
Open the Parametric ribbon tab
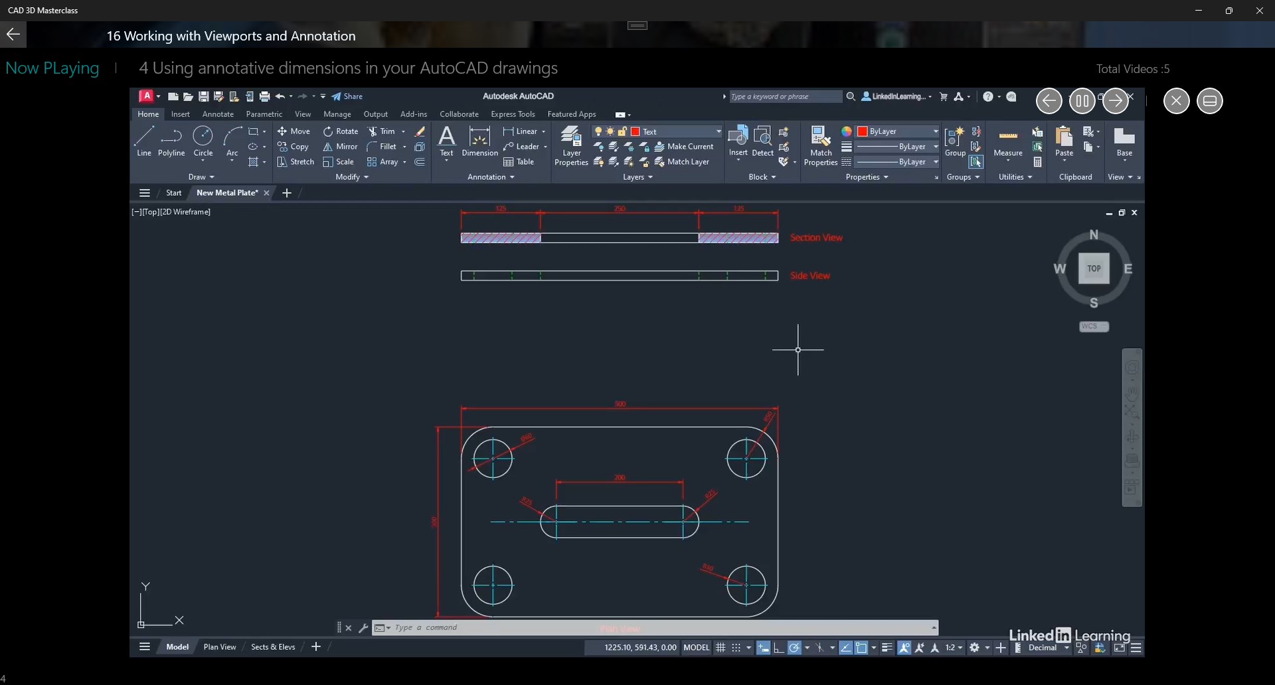pyautogui.click(x=264, y=114)
